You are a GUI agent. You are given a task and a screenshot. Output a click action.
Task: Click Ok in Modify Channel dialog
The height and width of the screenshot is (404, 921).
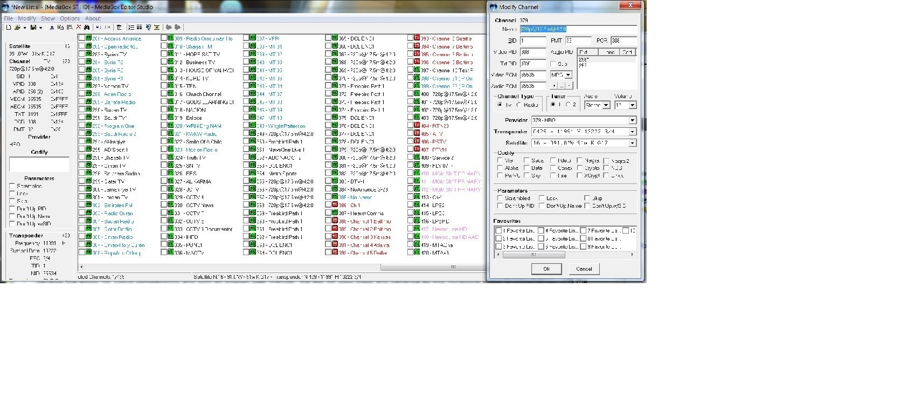tap(546, 269)
